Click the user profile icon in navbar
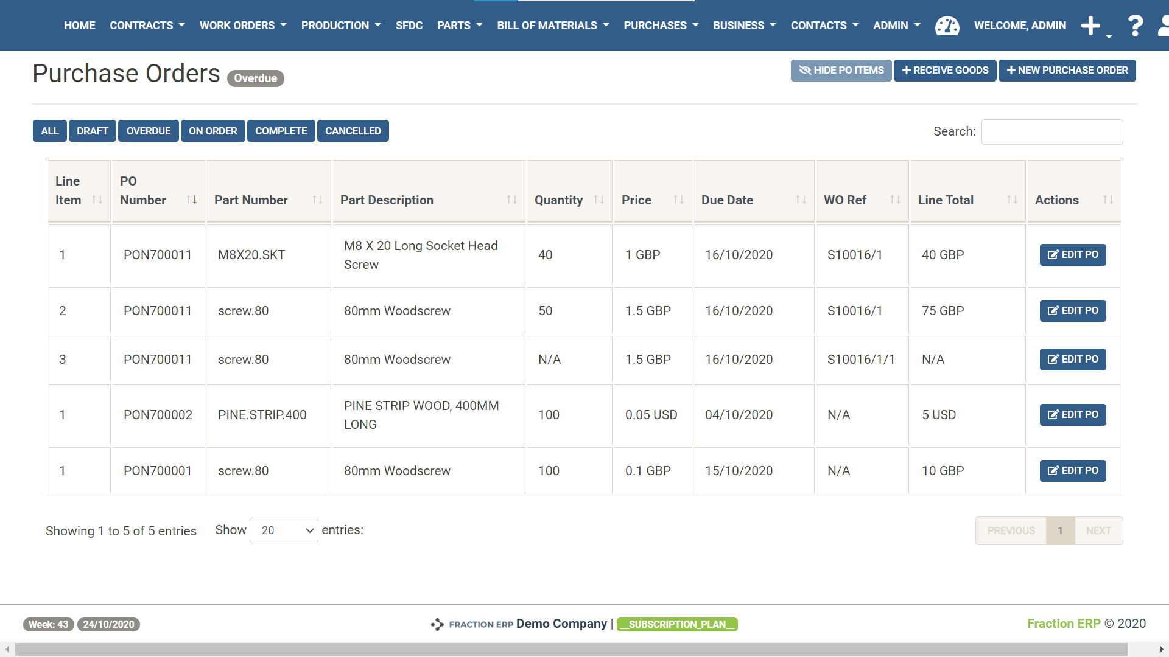 pos(1163,26)
